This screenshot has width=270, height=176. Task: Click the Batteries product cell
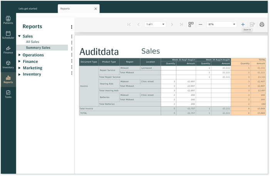click(x=109, y=97)
